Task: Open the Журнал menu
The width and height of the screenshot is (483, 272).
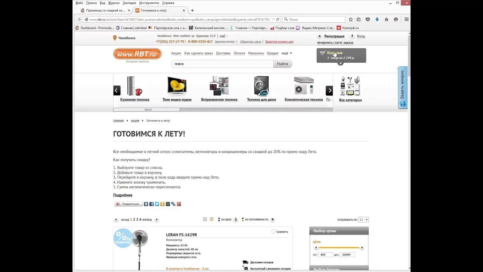Action: 114,3
